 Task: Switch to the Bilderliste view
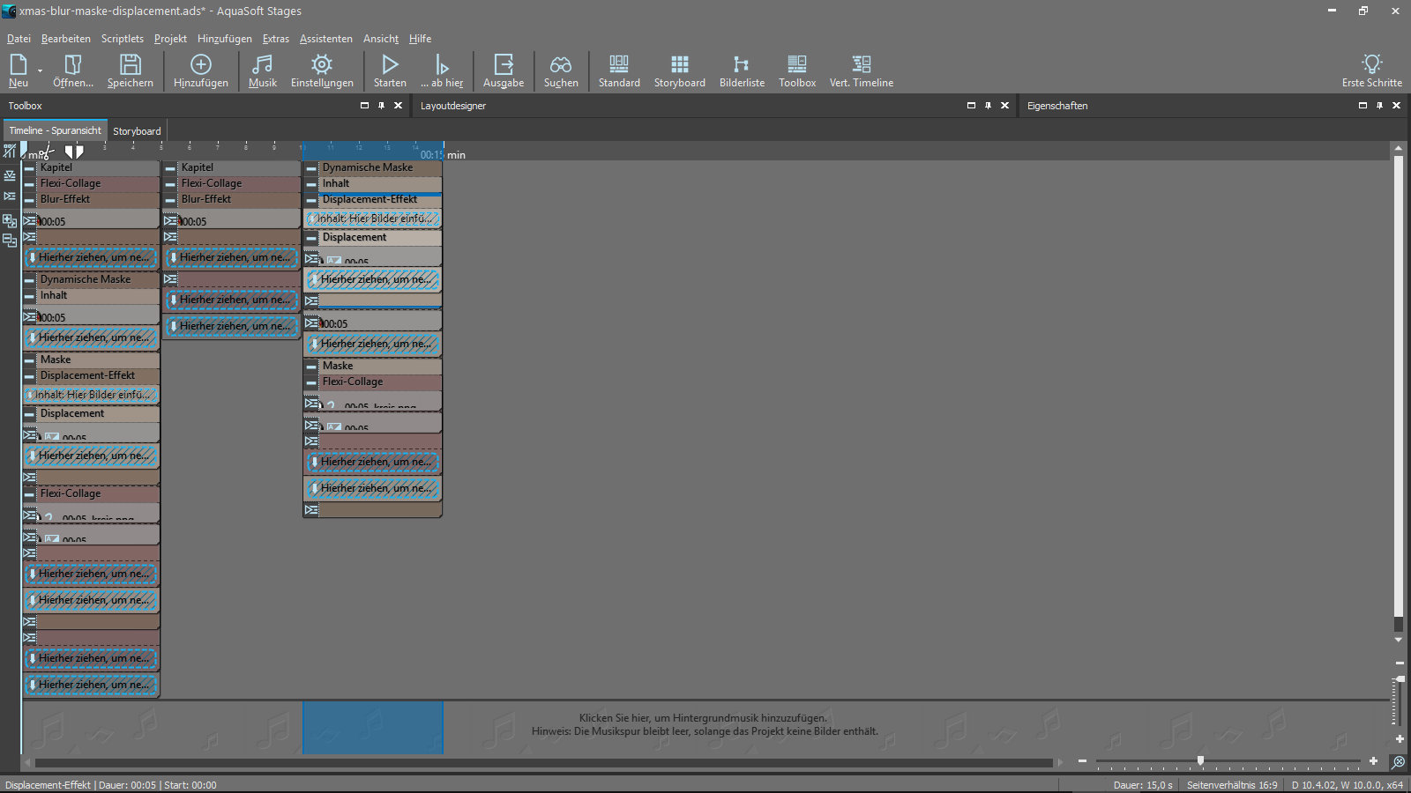[x=742, y=70]
